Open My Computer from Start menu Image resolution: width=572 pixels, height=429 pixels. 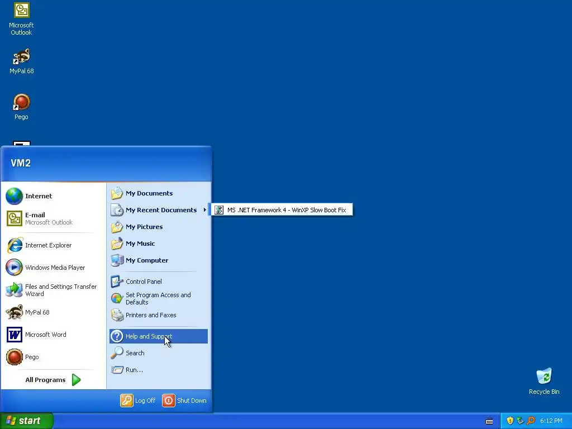click(158, 260)
